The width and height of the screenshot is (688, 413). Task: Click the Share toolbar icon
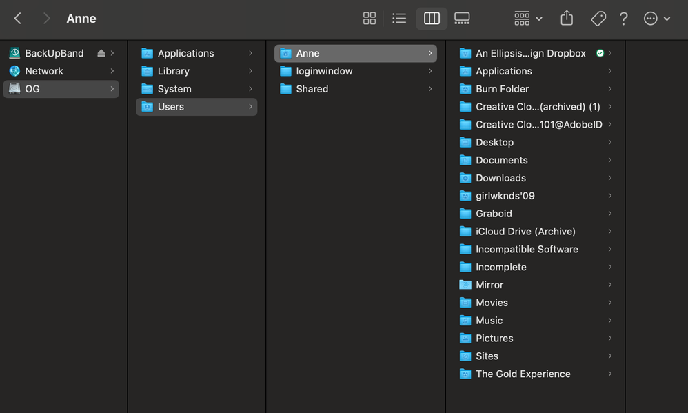click(567, 19)
